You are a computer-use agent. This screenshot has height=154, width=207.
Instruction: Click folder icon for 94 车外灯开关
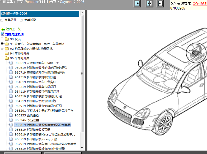[x=7, y=53]
